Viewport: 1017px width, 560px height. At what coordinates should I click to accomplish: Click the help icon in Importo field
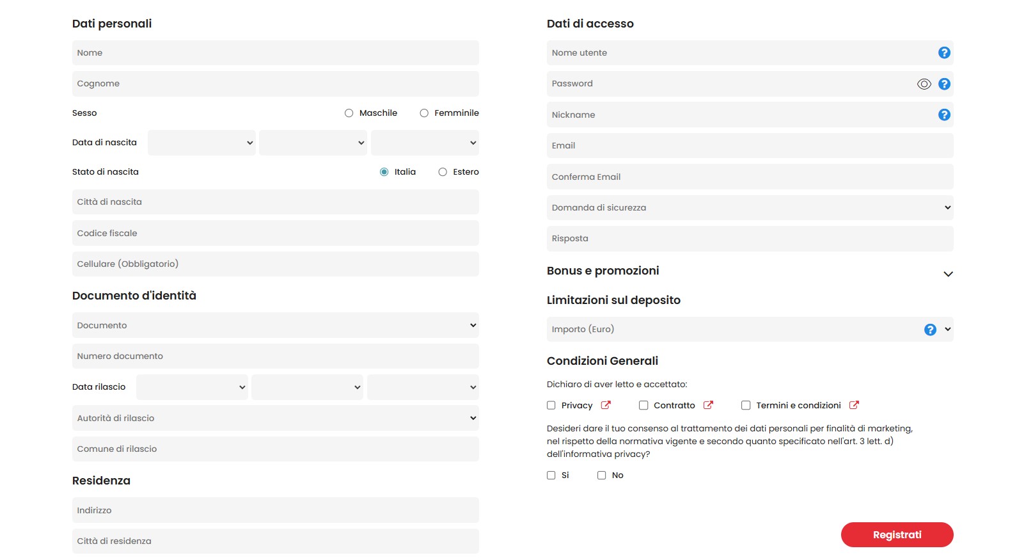coord(930,330)
